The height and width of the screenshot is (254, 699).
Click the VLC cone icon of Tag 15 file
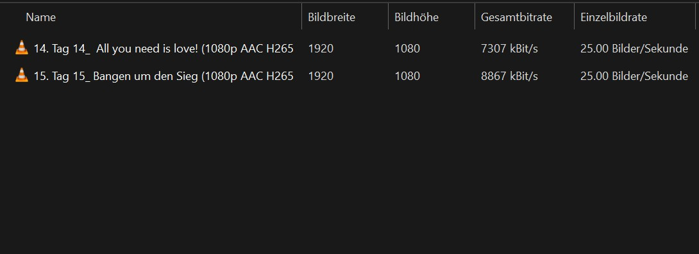(x=21, y=75)
